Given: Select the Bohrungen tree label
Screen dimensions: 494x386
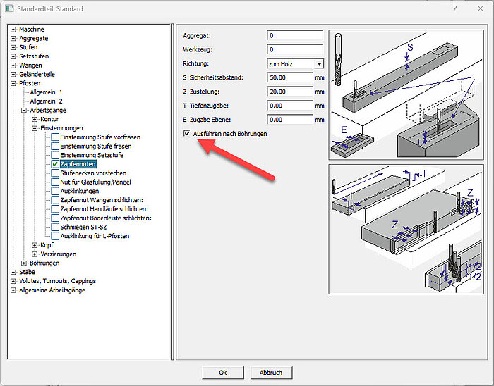Looking at the screenshot, I should tap(44, 263).
